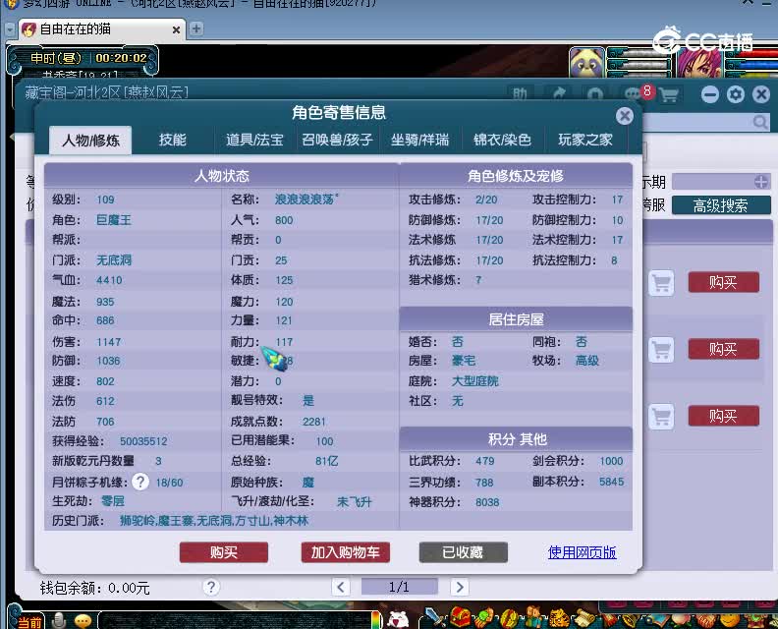778x629 pixels.
Task: Switch to the 坐骑/祥瑞 tab
Action: 419,140
